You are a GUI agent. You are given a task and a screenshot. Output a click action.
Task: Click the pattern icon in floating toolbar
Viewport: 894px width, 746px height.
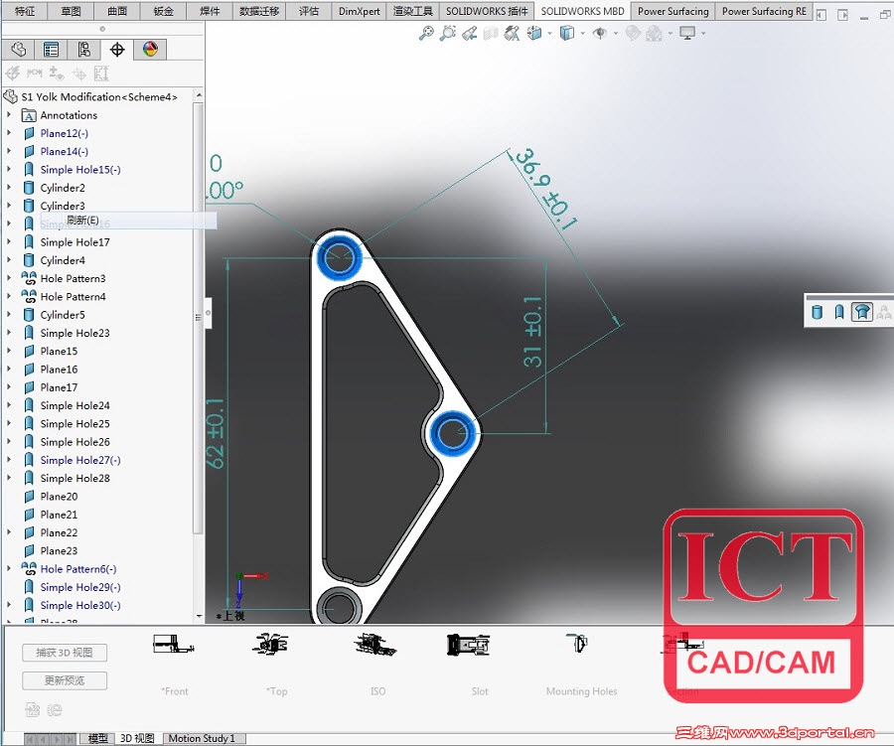click(884, 312)
